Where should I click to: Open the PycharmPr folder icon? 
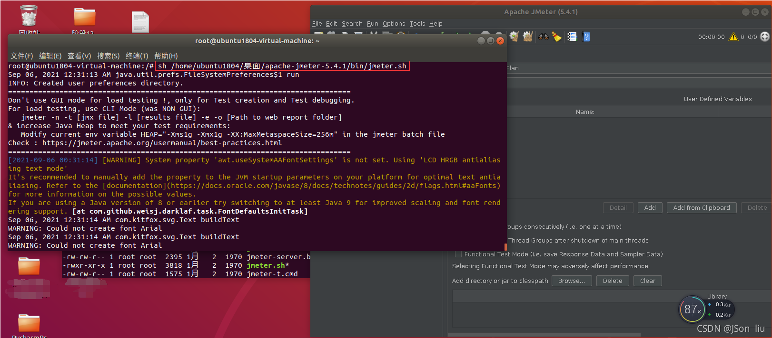29,323
